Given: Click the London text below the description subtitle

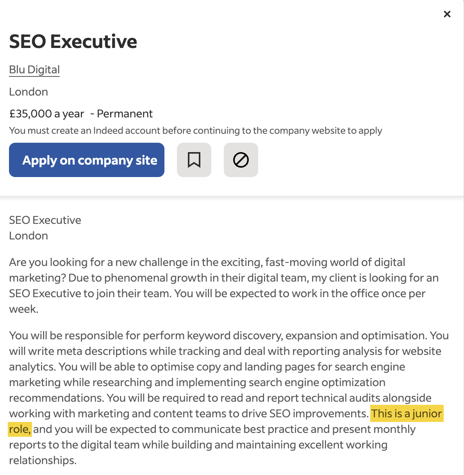Looking at the screenshot, I should pyautogui.click(x=28, y=236).
